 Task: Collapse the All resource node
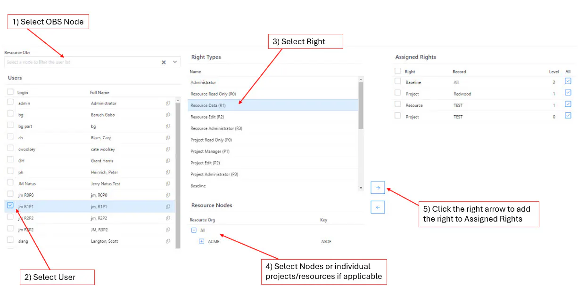point(194,230)
